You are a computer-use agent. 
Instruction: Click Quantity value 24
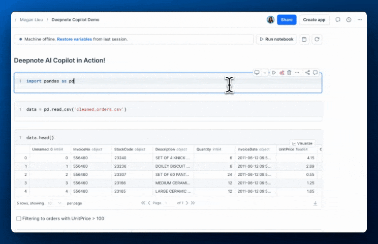pos(230,174)
